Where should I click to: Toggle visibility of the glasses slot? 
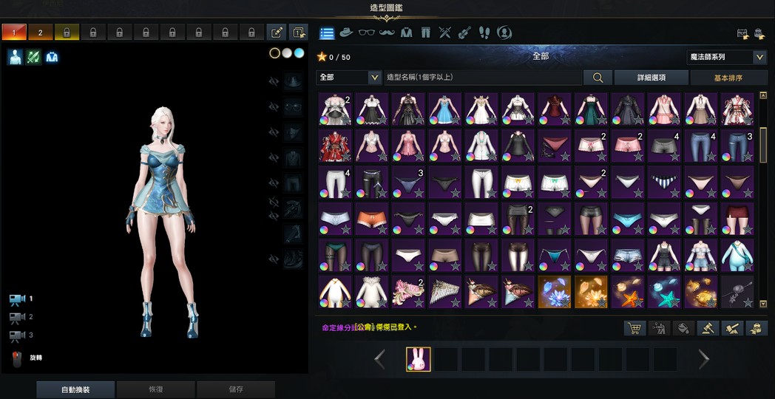coord(274,107)
